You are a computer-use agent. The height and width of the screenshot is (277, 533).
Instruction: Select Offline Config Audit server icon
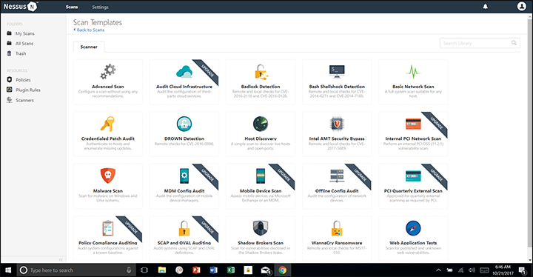pos(337,176)
